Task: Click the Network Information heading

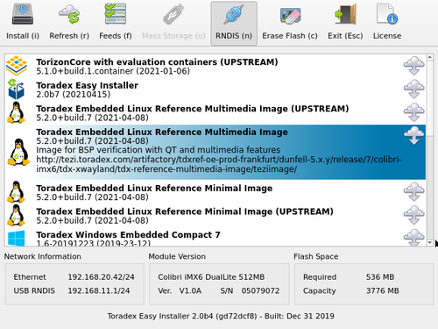Action: [x=43, y=256]
